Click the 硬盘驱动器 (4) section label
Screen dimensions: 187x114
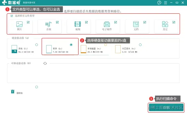20,38
